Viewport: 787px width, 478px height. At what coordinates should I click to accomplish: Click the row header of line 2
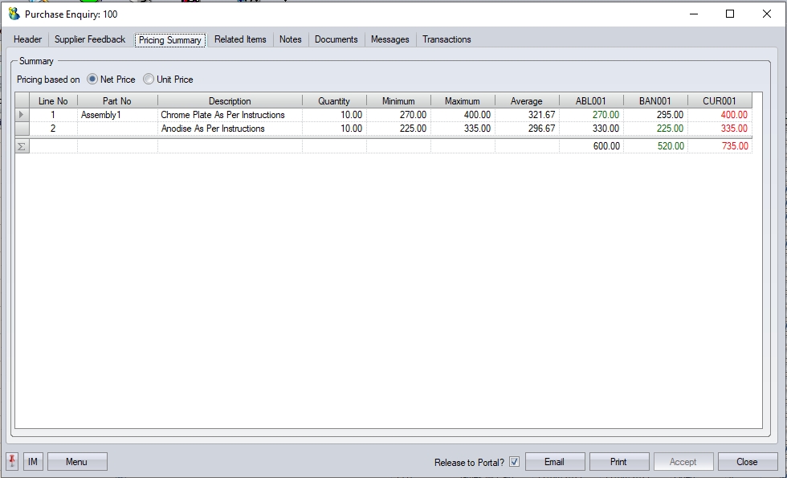[x=22, y=129]
